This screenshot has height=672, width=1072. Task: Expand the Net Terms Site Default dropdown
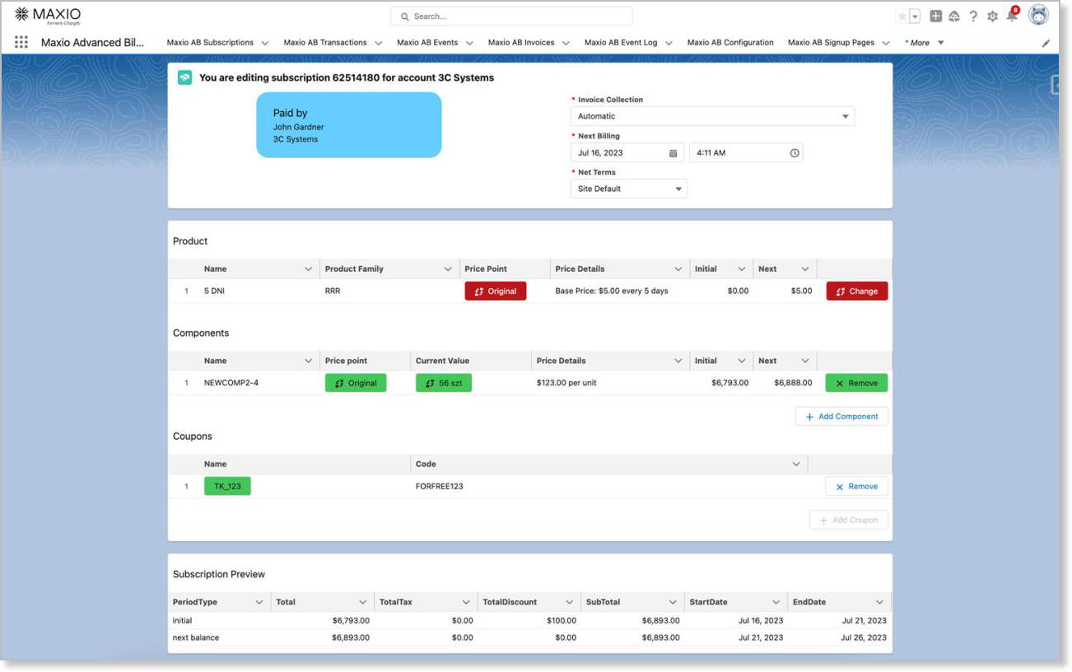[629, 189]
